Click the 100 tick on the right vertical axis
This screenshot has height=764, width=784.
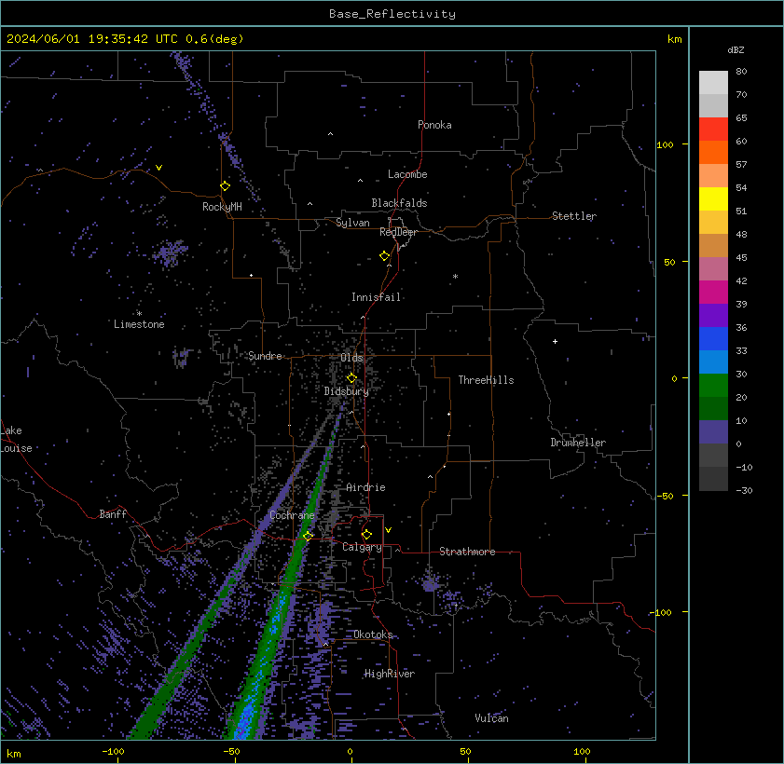(665, 145)
